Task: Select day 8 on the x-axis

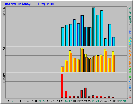Action: [x=36, y=101]
